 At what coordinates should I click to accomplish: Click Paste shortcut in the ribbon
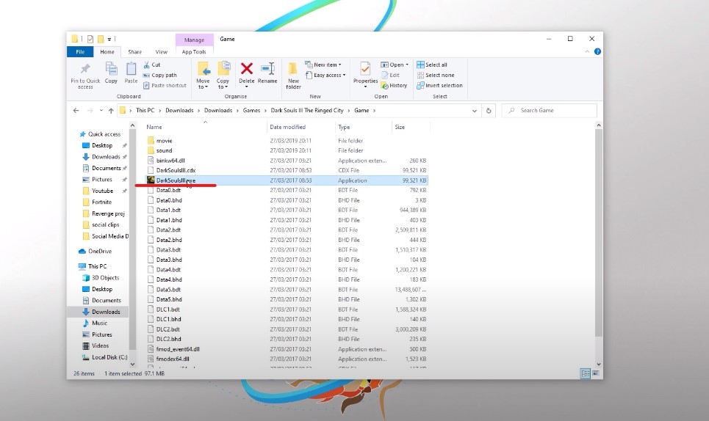tap(165, 85)
